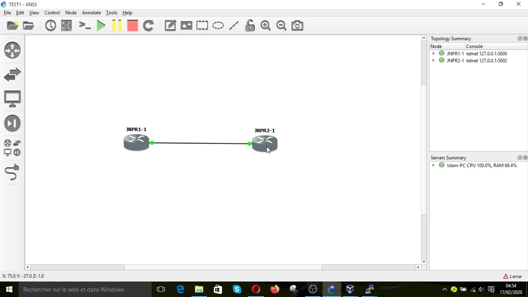The width and height of the screenshot is (528, 297).
Task: Select the Add a link cable tool
Action: tap(12, 172)
